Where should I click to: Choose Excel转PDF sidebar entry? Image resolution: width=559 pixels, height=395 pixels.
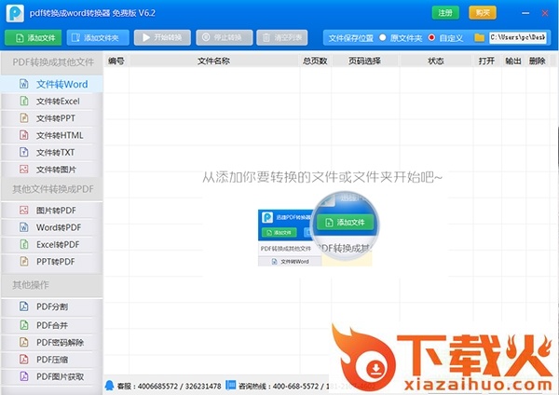(x=52, y=245)
